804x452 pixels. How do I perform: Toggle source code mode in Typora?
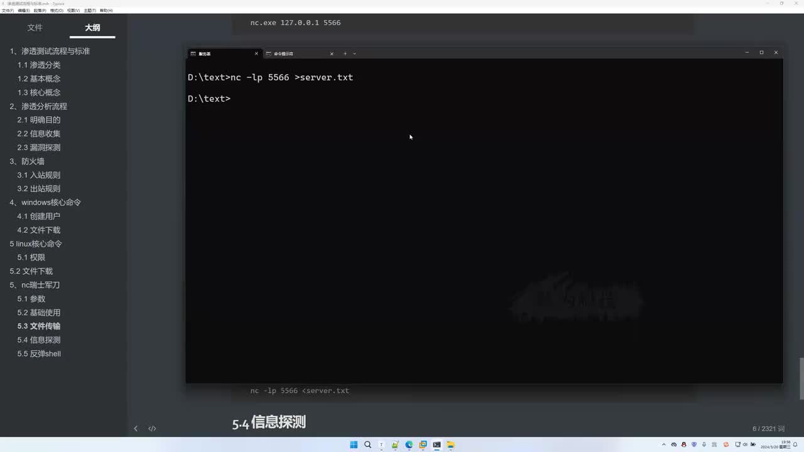[x=152, y=429]
